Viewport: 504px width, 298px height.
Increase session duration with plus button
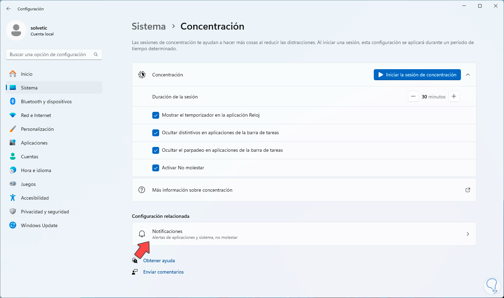454,97
